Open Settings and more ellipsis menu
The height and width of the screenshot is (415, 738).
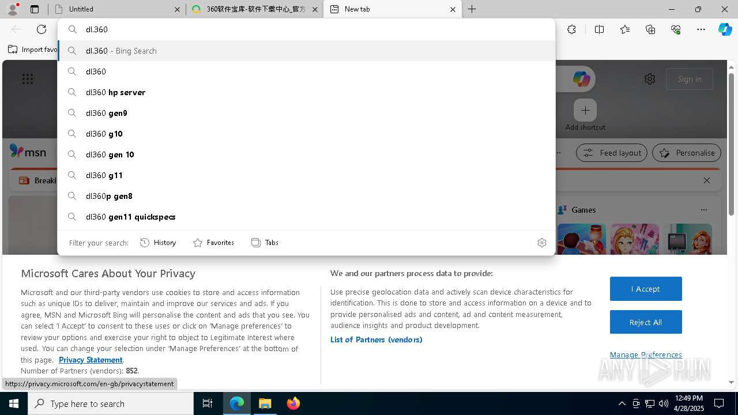701,29
